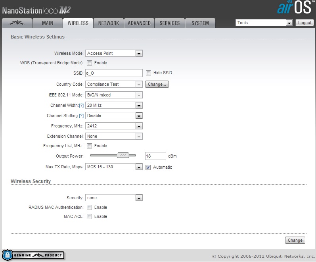Enable the MAC ACL checkbox
The image size is (316, 262).
(89, 217)
